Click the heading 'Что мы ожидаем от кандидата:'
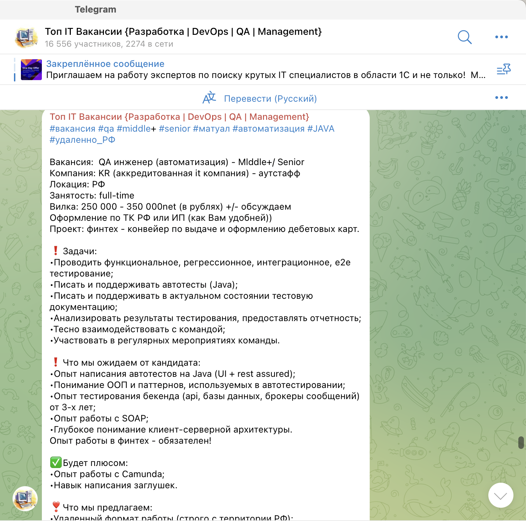Viewport: 526px width, 521px height. tap(131, 363)
